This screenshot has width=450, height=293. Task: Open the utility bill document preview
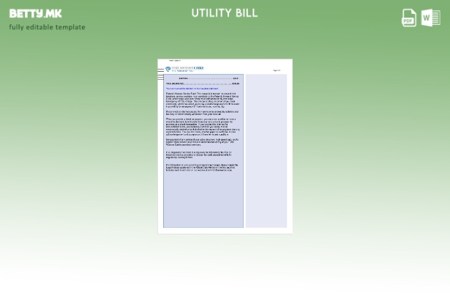[225, 146]
